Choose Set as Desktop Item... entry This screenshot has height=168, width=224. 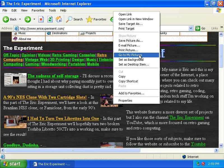(136, 64)
